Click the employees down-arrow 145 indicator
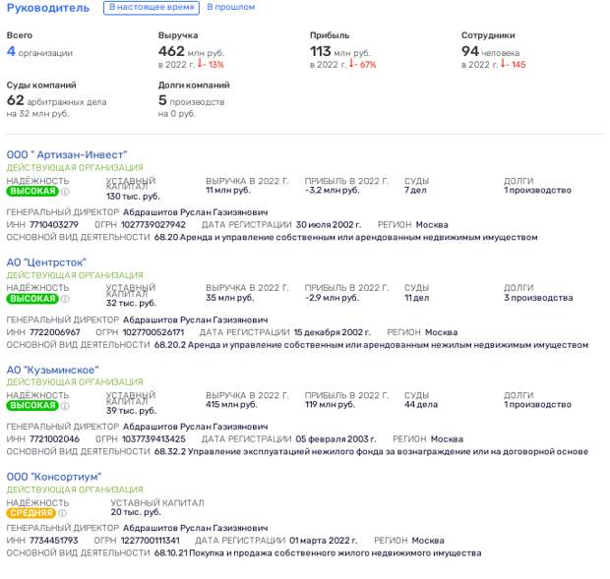 pyautogui.click(x=514, y=65)
